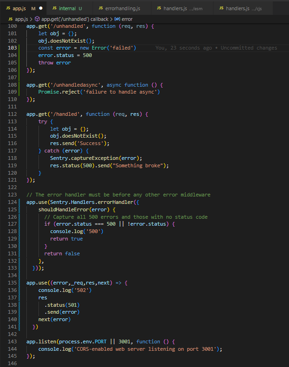This screenshot has height=367, width=289.
Task: Click line number 103 in the gutter
Action: coord(12,48)
